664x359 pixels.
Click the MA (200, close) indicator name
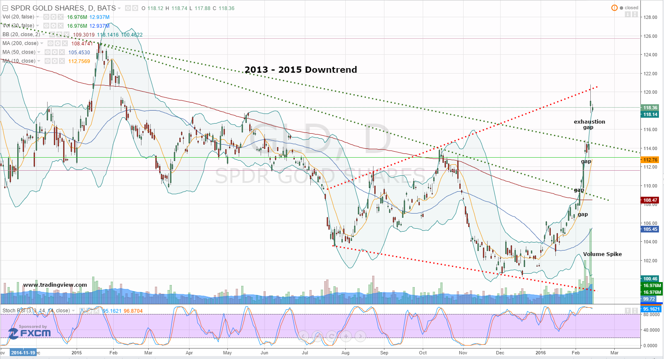(x=20, y=43)
